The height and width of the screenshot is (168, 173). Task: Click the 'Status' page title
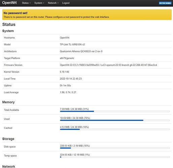[x=9, y=25]
